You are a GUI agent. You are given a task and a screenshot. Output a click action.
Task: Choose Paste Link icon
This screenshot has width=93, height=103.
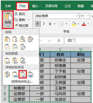[15, 74]
